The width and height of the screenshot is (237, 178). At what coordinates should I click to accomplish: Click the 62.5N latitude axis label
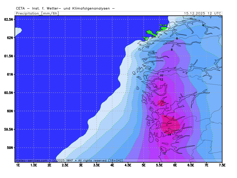tap(9, 19)
